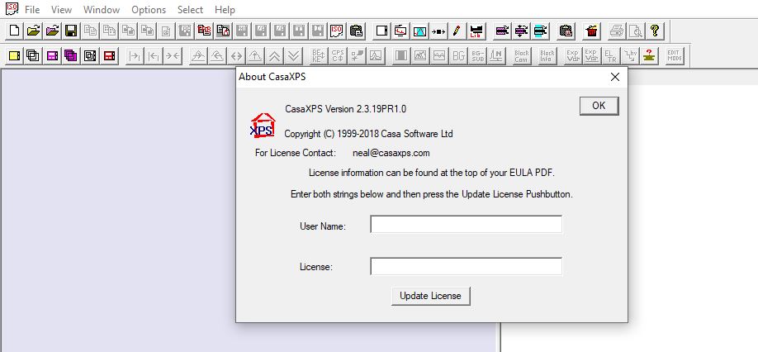Image resolution: width=758 pixels, height=352 pixels.
Task: Click the New file toolbar icon
Action: (15, 31)
